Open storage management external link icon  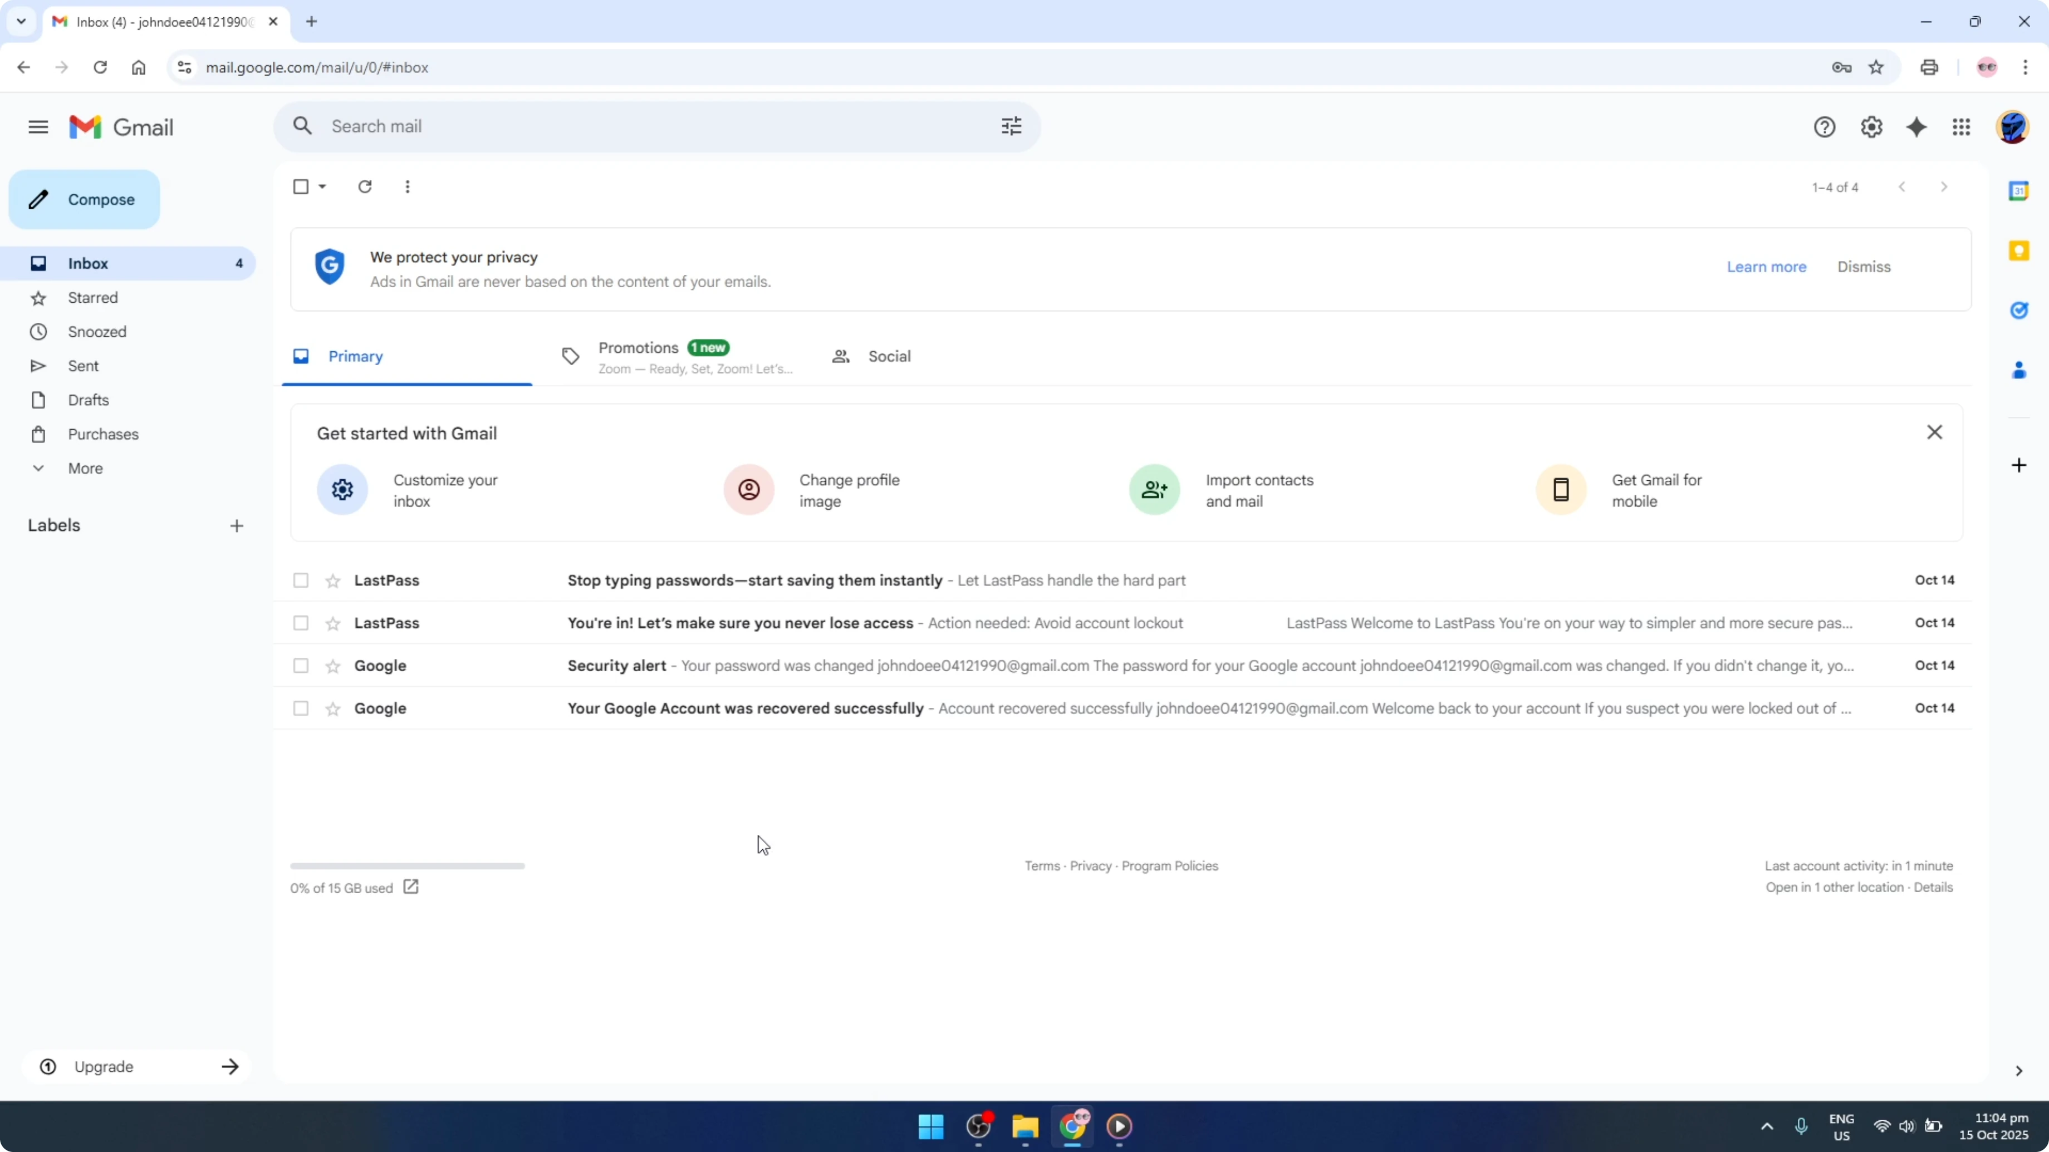[x=410, y=887]
